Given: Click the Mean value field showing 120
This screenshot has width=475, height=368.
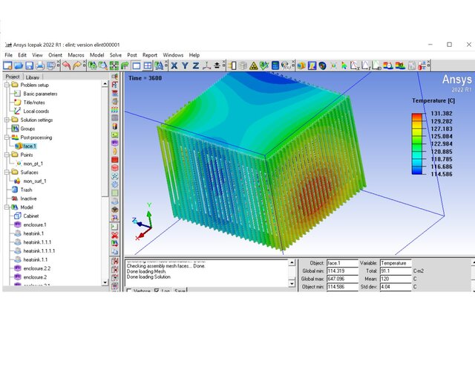Looking at the screenshot, I should click(396, 279).
